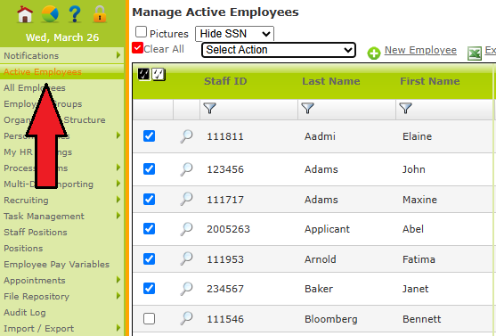Click red Clear All checkmark icon
496x336 pixels.
(137, 48)
